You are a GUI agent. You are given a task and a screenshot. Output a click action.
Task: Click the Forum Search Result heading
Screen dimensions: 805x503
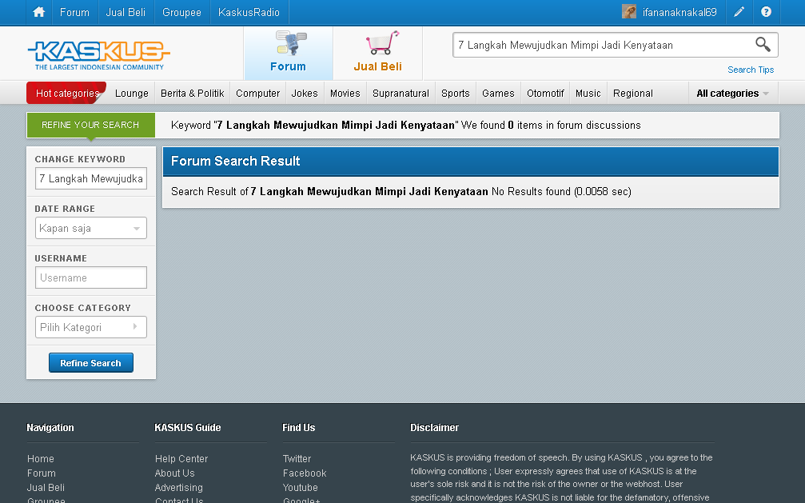(x=236, y=162)
